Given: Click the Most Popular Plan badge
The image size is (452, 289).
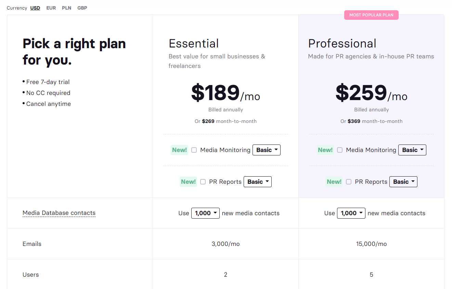Looking at the screenshot, I should (x=371, y=15).
